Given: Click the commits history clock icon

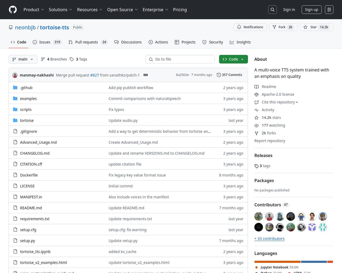Looking at the screenshot, I should point(218,75).
